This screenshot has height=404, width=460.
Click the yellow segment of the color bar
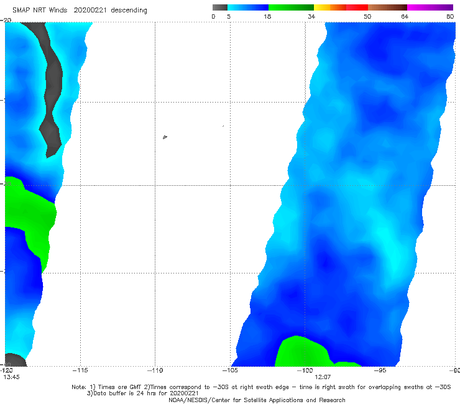pyautogui.click(x=322, y=7)
